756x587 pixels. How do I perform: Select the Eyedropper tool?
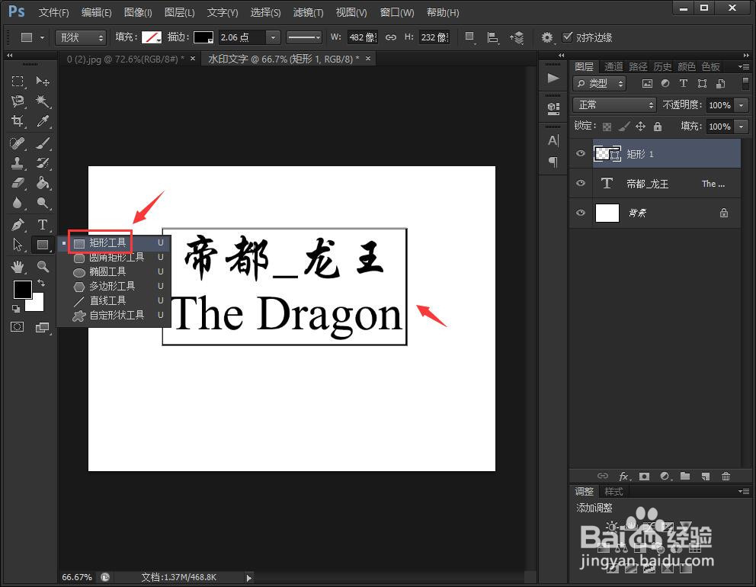[42, 122]
